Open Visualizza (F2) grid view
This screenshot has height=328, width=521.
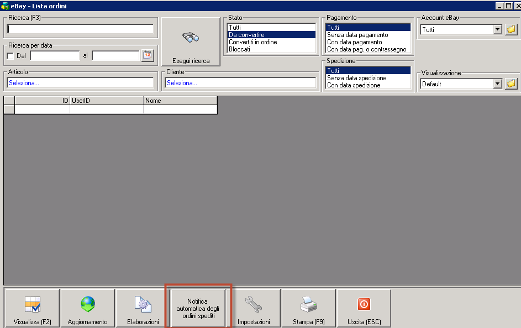tap(32, 309)
